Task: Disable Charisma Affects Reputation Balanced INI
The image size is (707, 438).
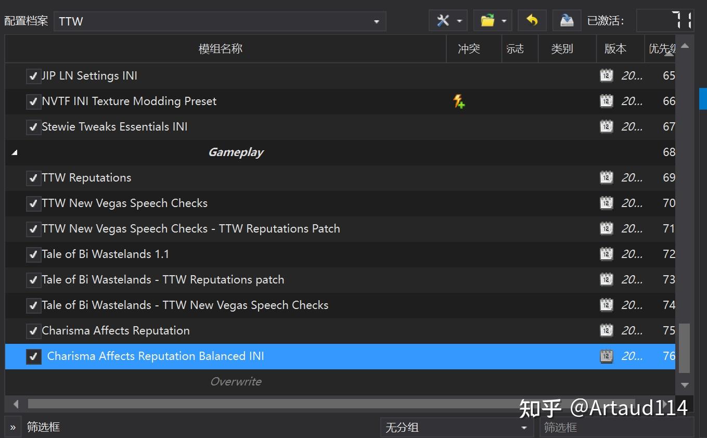Action: point(33,356)
